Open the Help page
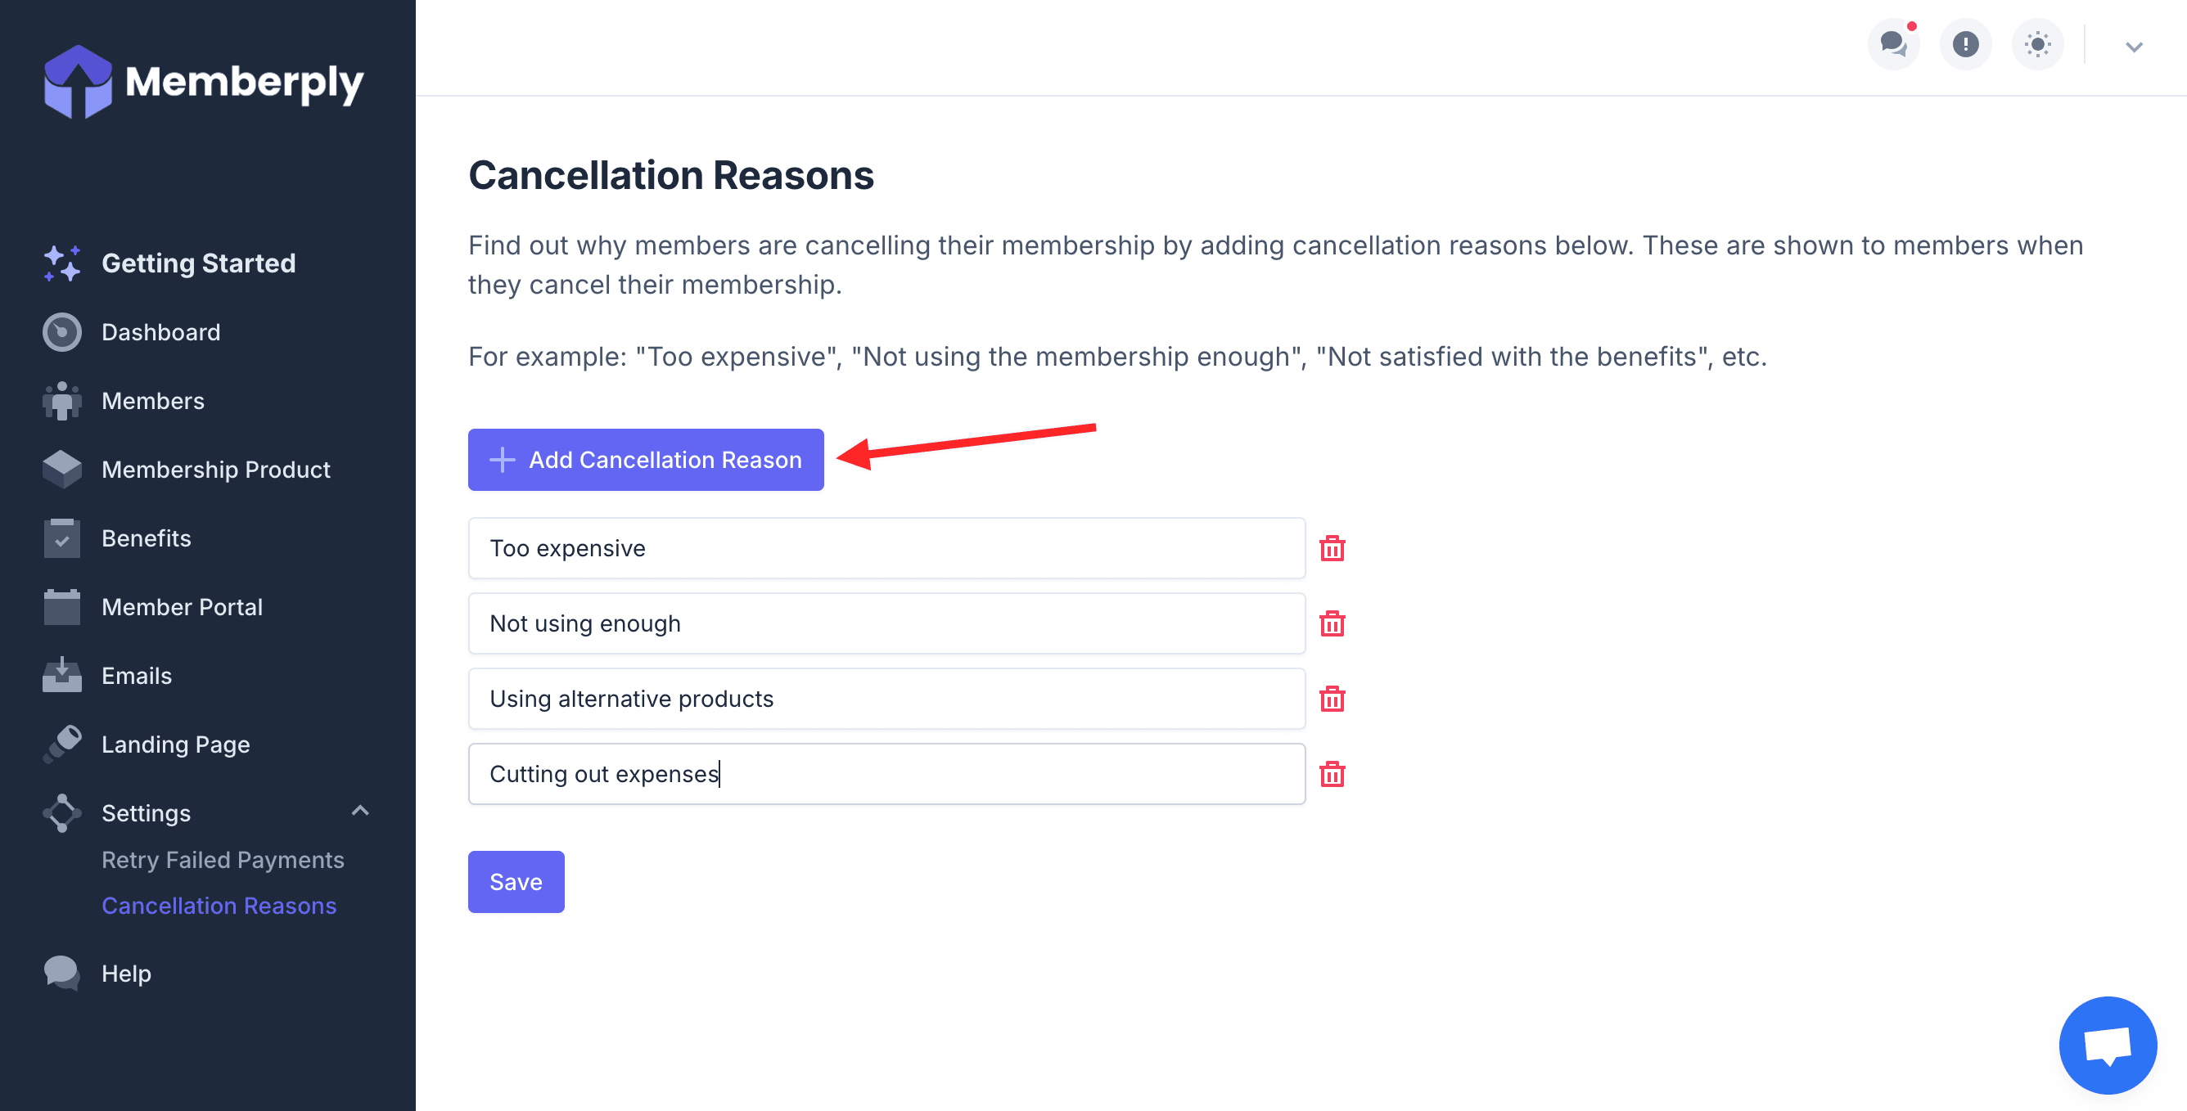 (x=126, y=974)
